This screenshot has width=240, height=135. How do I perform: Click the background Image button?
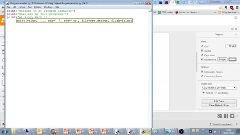(222, 59)
